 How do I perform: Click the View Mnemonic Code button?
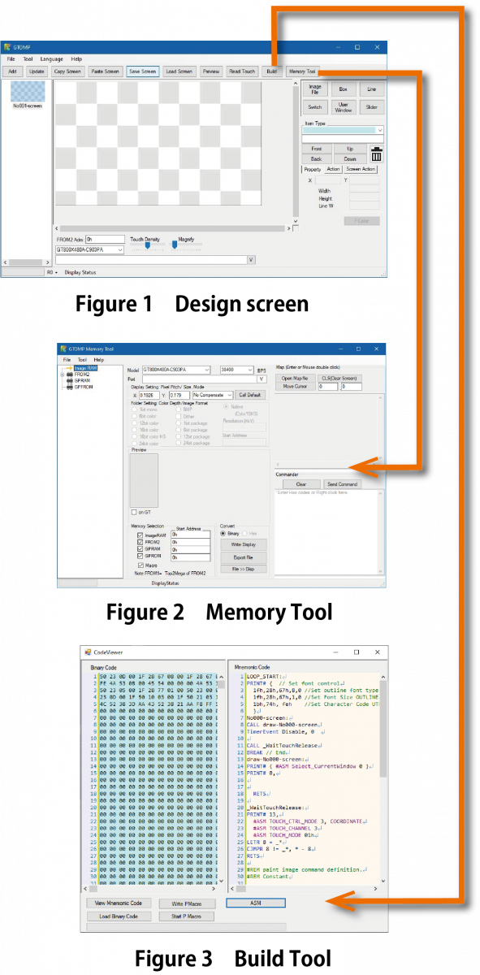tap(119, 903)
